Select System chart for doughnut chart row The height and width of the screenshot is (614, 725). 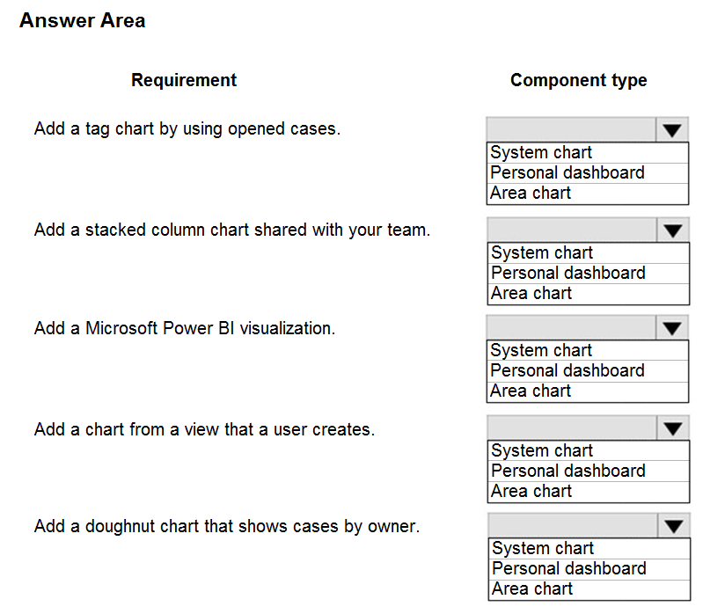coord(543,548)
